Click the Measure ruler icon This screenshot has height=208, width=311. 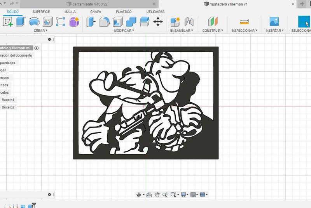pyautogui.click(x=244, y=22)
